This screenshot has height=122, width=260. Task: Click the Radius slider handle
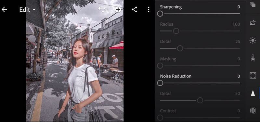point(176,31)
